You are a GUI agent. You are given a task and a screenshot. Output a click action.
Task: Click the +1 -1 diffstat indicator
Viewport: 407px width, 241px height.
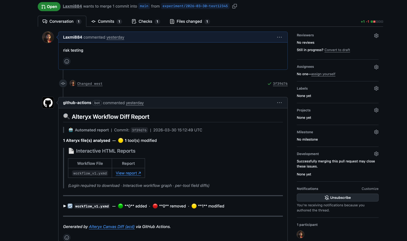372,22
